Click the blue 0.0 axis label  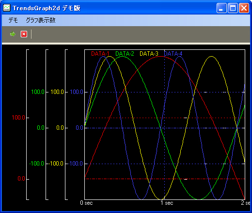click(79, 128)
